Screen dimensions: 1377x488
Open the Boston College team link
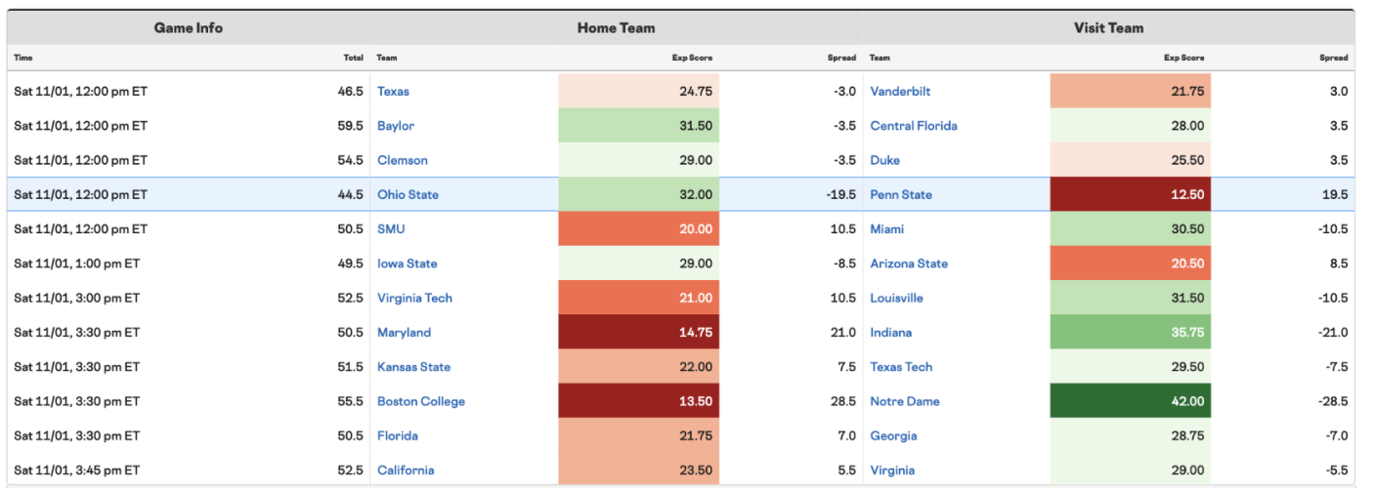click(x=421, y=402)
